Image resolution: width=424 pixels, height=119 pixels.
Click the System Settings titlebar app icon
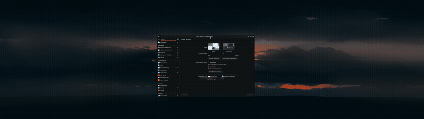[x=159, y=36]
